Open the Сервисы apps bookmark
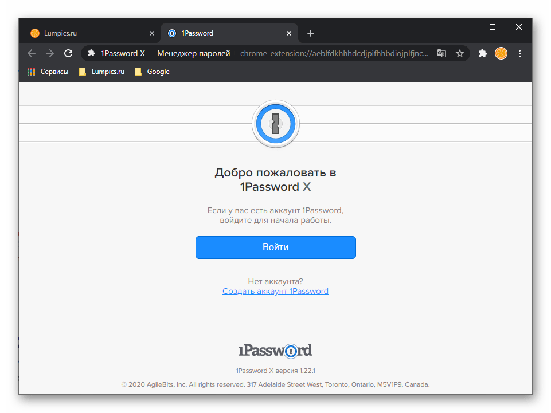The width and height of the screenshot is (551, 413). click(48, 72)
